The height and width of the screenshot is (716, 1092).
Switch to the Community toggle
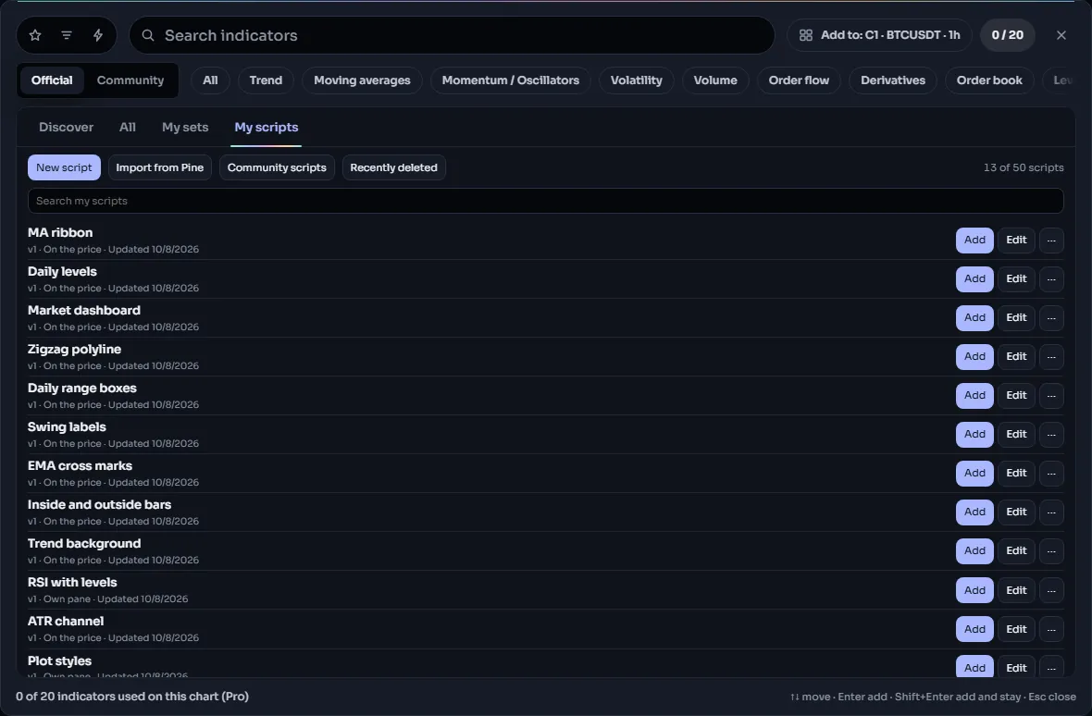click(x=130, y=80)
